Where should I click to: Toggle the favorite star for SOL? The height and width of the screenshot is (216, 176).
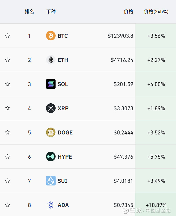[7, 84]
